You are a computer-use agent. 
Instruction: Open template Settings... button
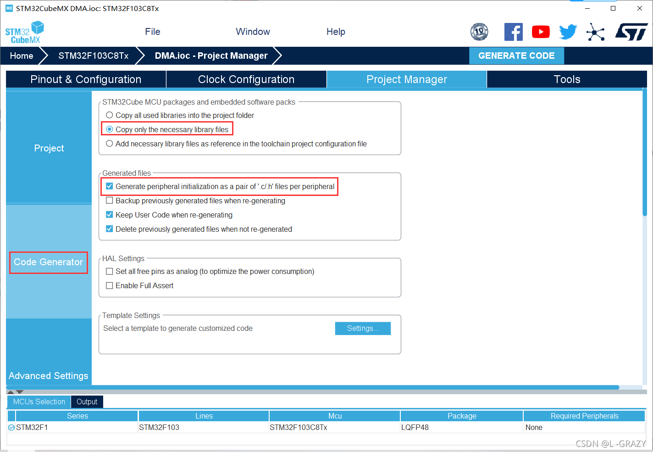click(363, 329)
